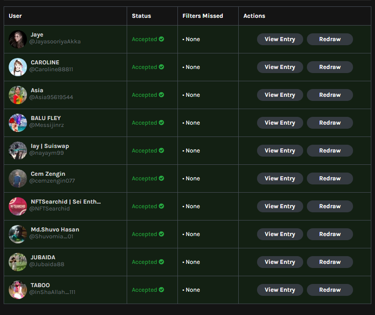The width and height of the screenshot is (375, 315).
Task: Click the @Asia95619544 username
Action: 51,97
